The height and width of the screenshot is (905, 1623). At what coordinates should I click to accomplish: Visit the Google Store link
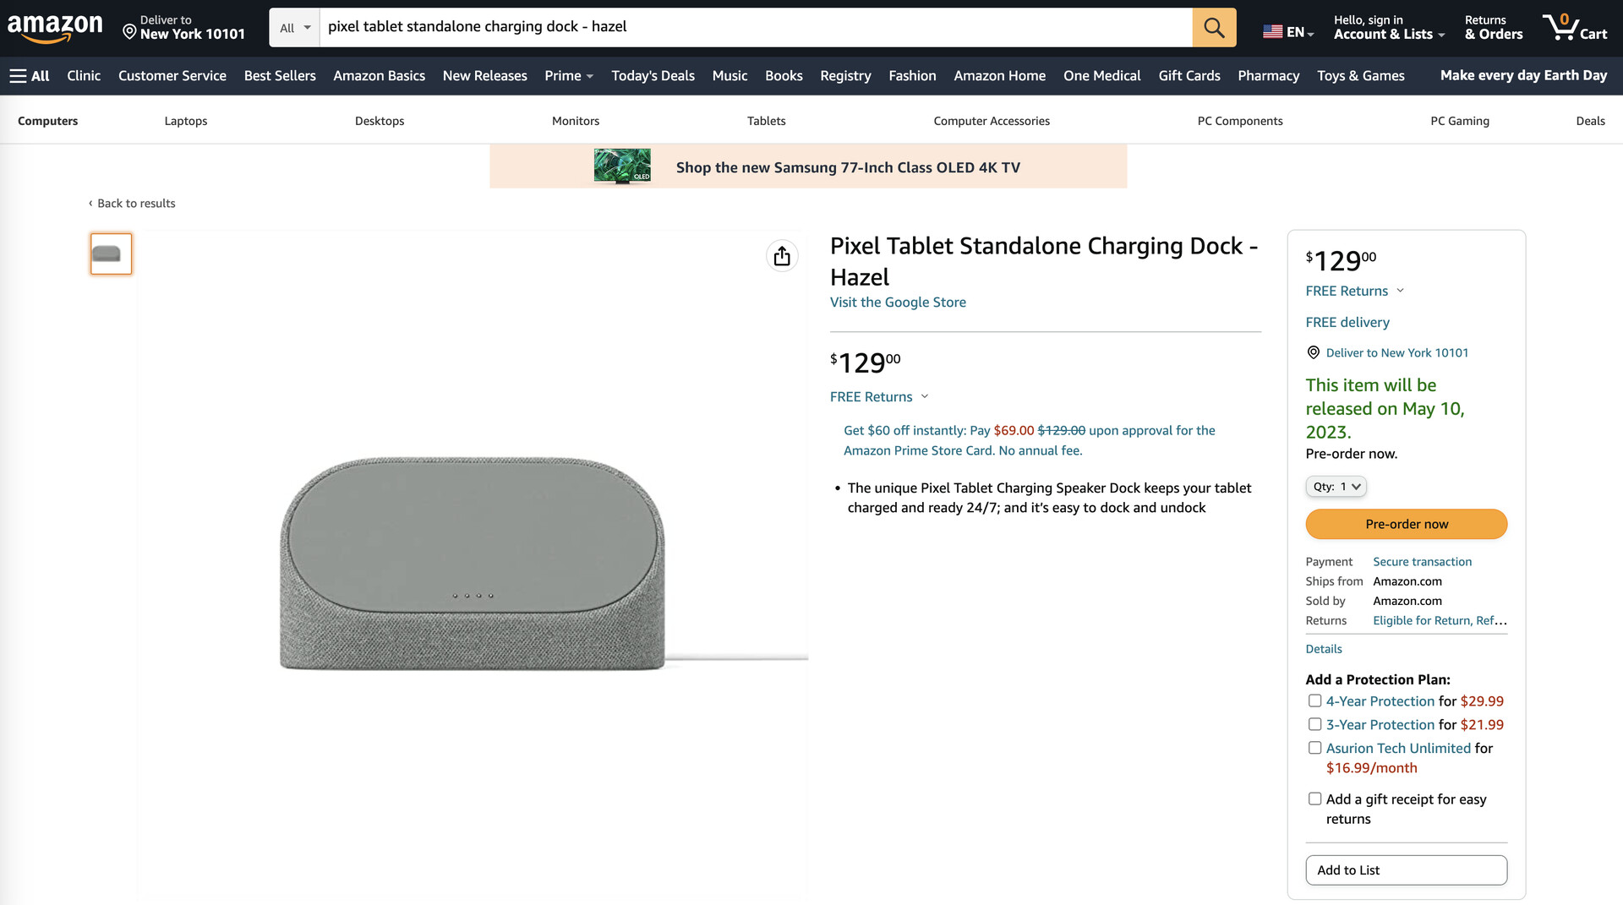[x=898, y=303]
